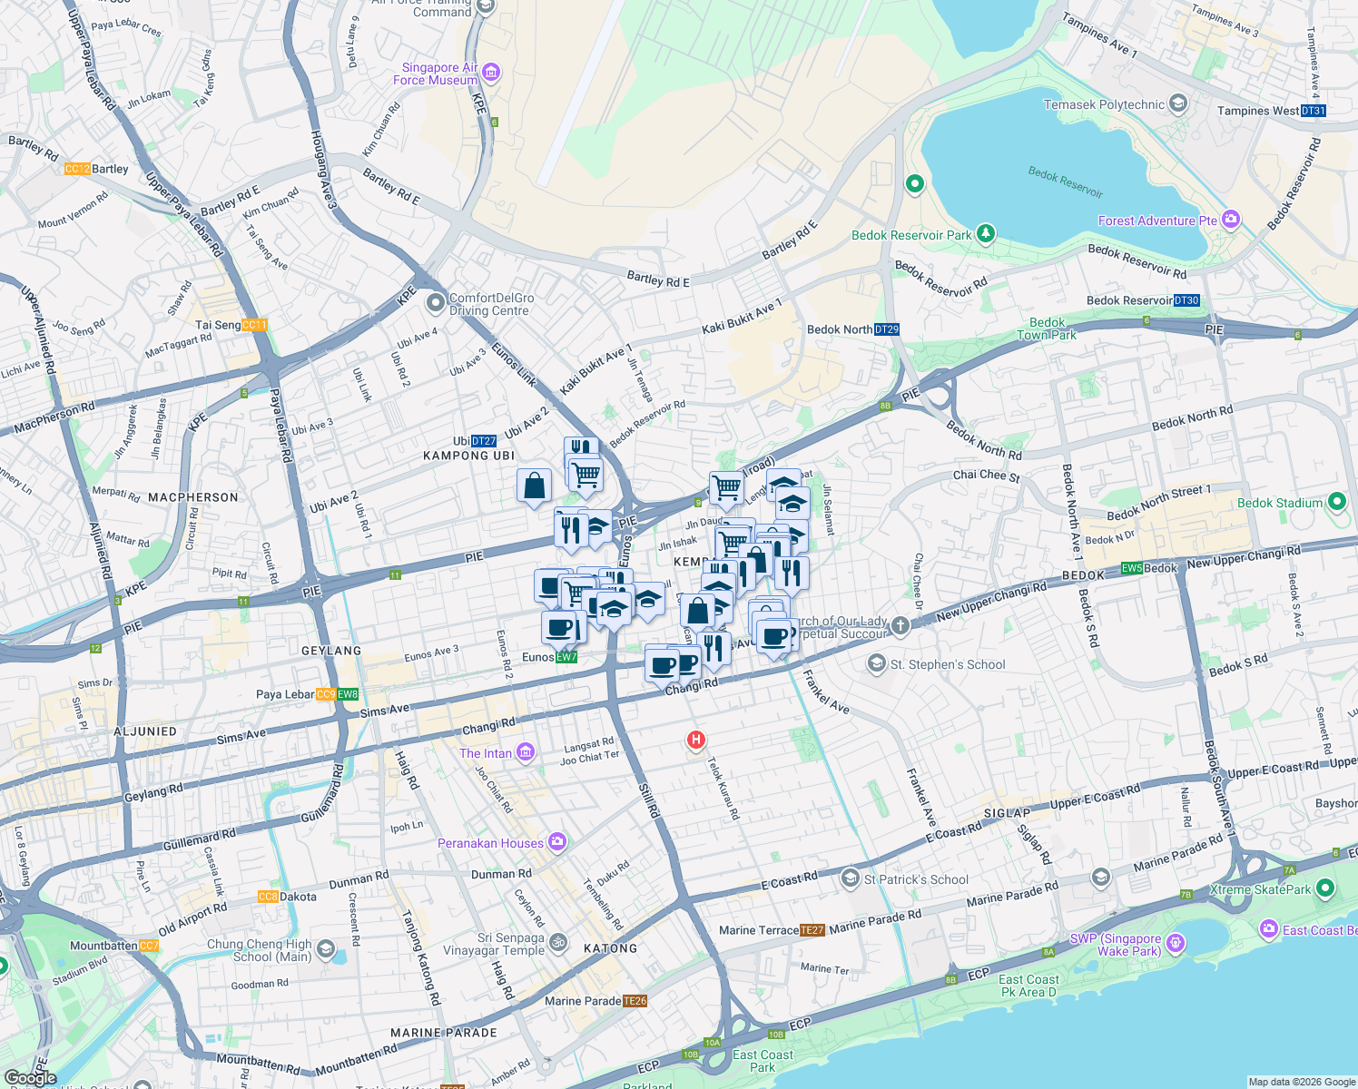This screenshot has height=1089, width=1358.
Task: Click the Map data ©2026 Google attribution
Action: (x=1301, y=1082)
